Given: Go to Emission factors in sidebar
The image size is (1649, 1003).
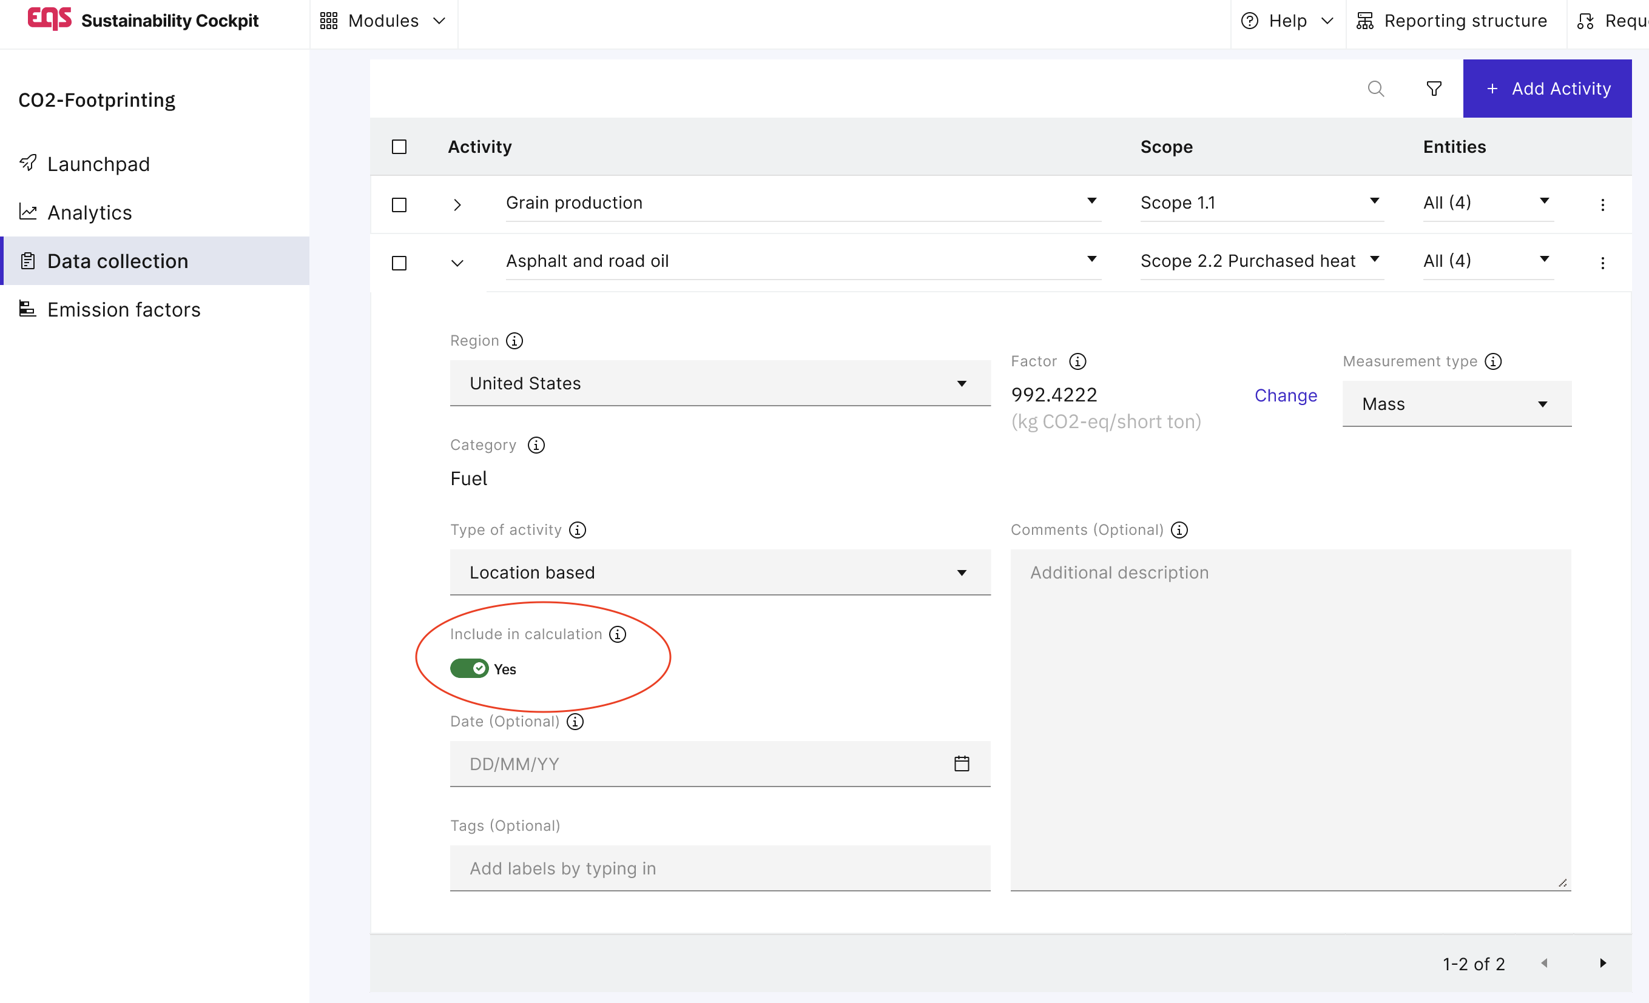Looking at the screenshot, I should [x=124, y=309].
